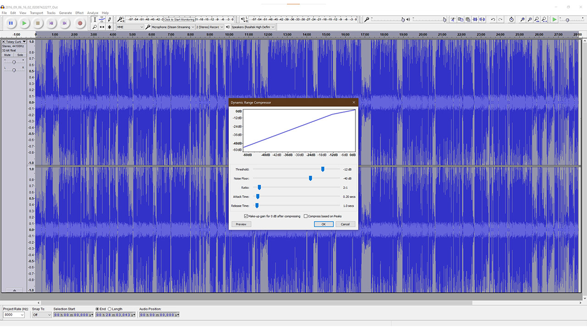Screen dimensions: 587x330
Task: Click the Audio Position time field
Action: tap(159, 315)
